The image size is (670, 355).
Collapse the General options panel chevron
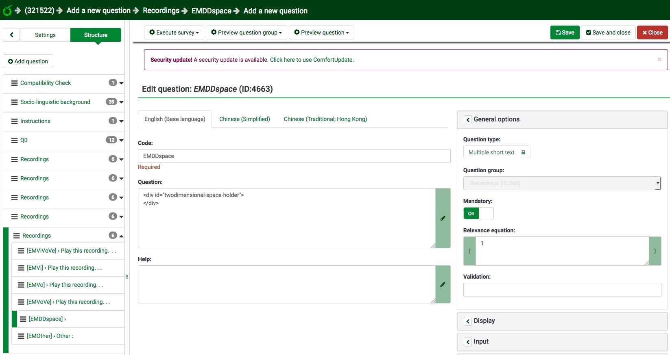[x=468, y=119]
